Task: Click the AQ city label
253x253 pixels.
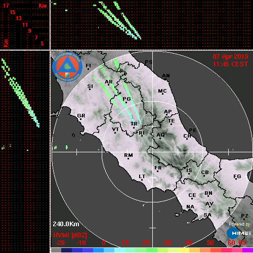Action: (160, 135)
